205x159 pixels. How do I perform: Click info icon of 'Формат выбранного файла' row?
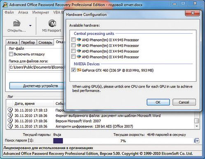click(x=10, y=115)
